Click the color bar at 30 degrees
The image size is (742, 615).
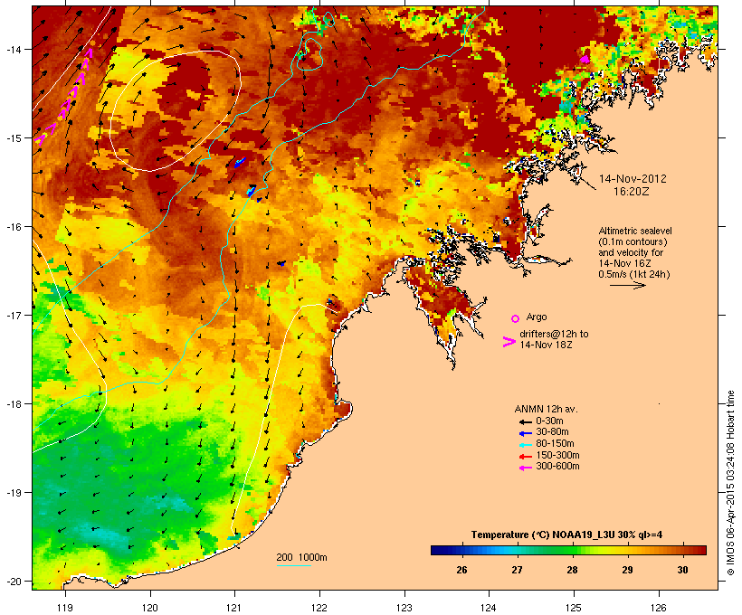(682, 550)
